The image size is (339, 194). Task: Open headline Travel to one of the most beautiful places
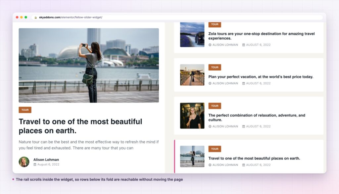pyautogui.click(x=80, y=126)
